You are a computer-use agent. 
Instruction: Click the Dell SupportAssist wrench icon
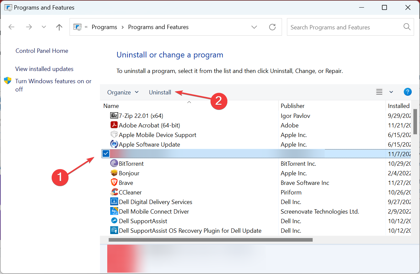[114, 221]
